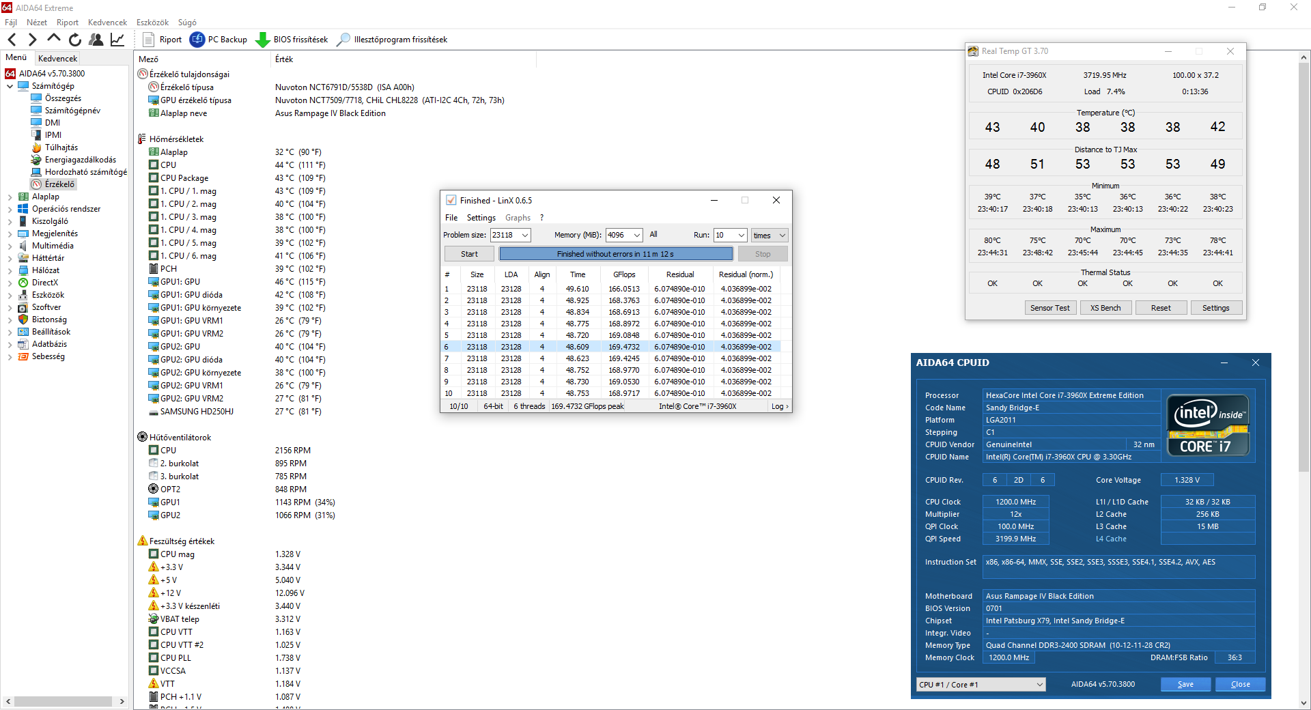Open the user manager icon in toolbar
The height and width of the screenshot is (710, 1311).
[96, 40]
